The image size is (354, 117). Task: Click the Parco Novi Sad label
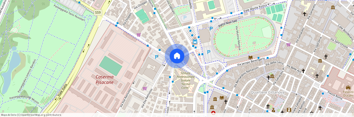[227, 23]
